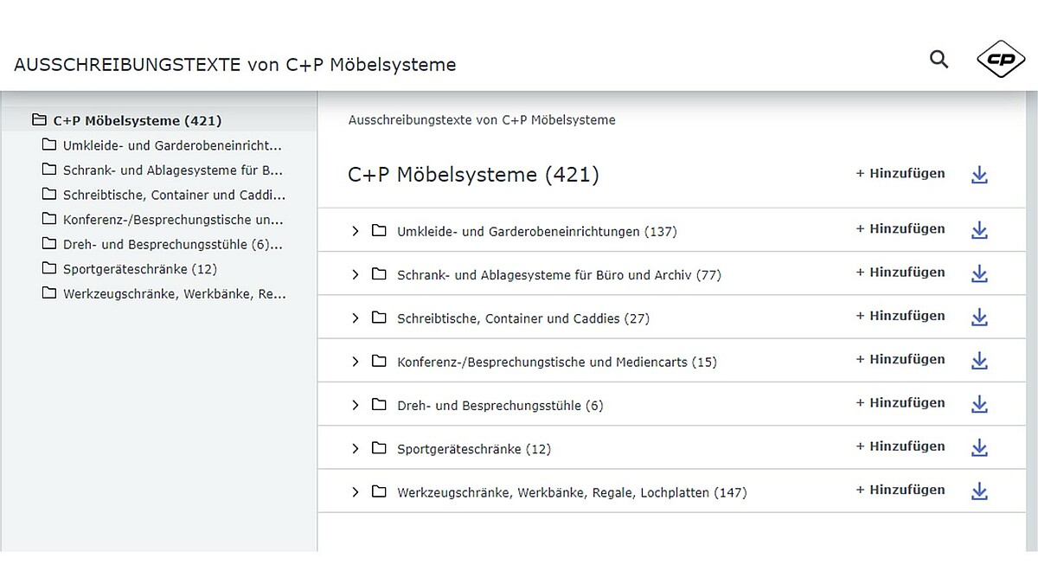Expand Sportgeräteschränke (12) row chevron
Screen dimensions: 1038x584
click(x=355, y=448)
